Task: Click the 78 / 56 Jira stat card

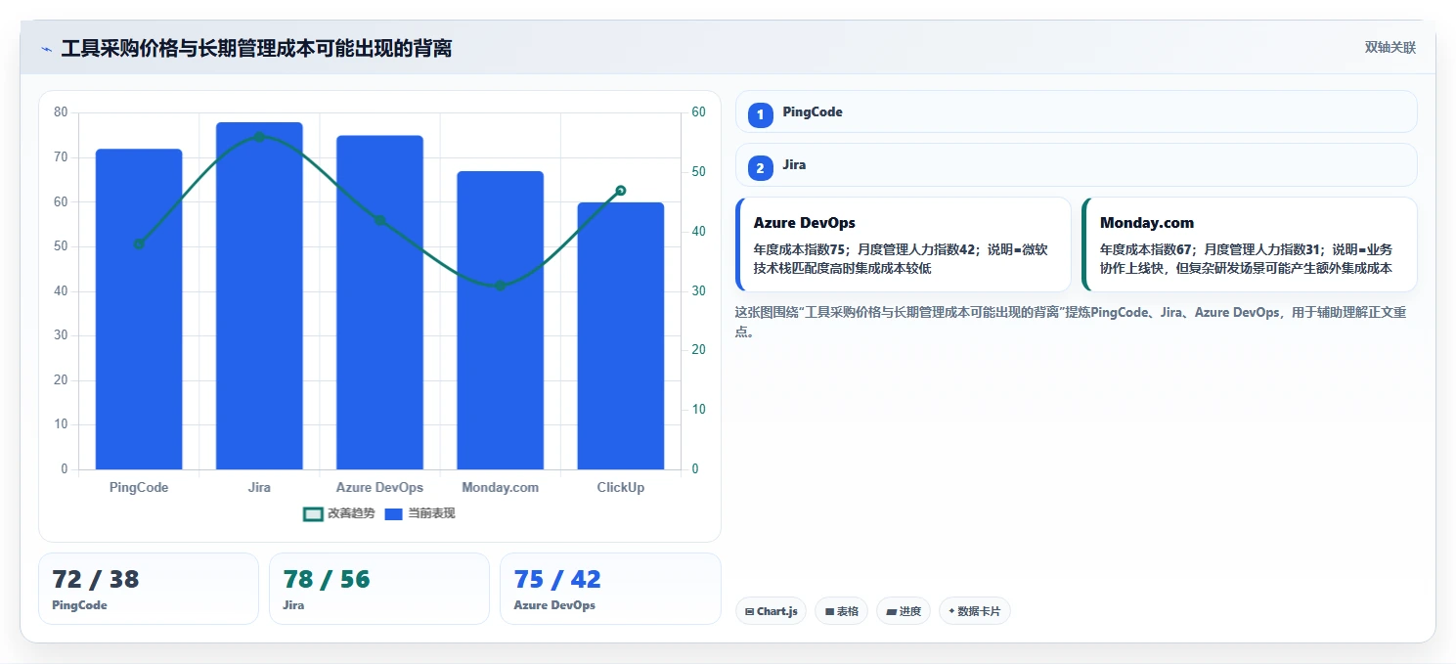Action: tap(379, 588)
